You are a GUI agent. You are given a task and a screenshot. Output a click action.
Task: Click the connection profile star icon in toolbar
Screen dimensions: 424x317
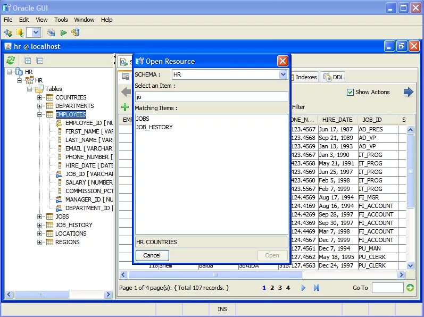coord(20,32)
